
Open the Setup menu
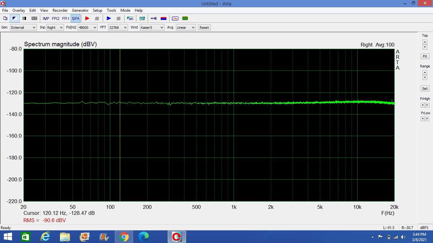pos(98,10)
